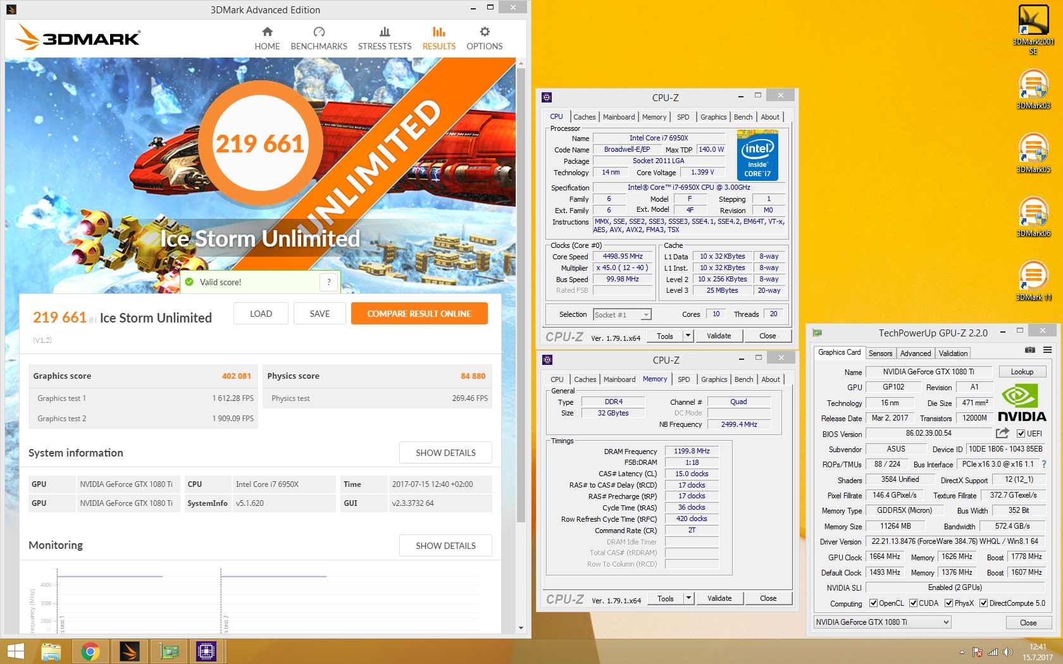Toggle the DirectCompute 5.0 checkbox in GPU-Z
This screenshot has width=1063, height=664.
click(983, 603)
